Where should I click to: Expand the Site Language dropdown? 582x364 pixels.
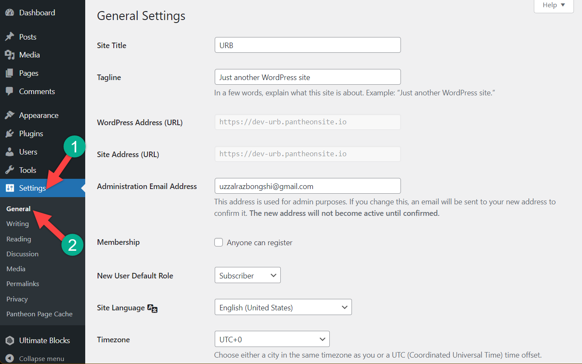tap(283, 307)
